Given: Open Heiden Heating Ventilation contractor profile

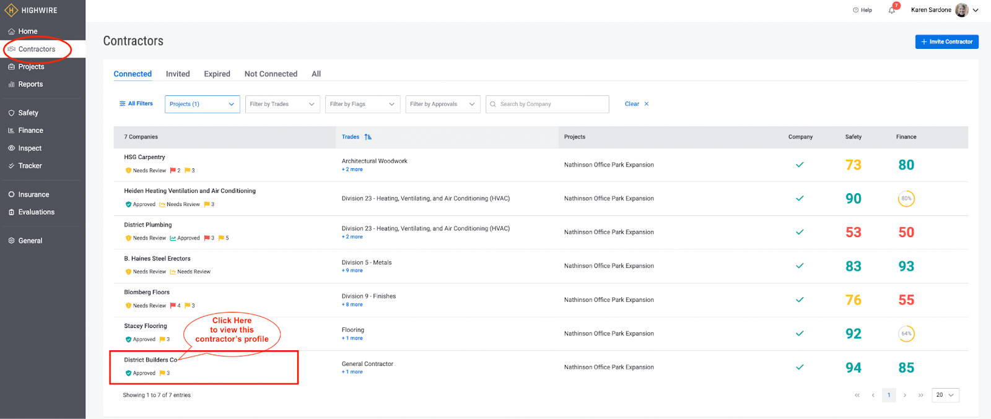Looking at the screenshot, I should pyautogui.click(x=190, y=191).
